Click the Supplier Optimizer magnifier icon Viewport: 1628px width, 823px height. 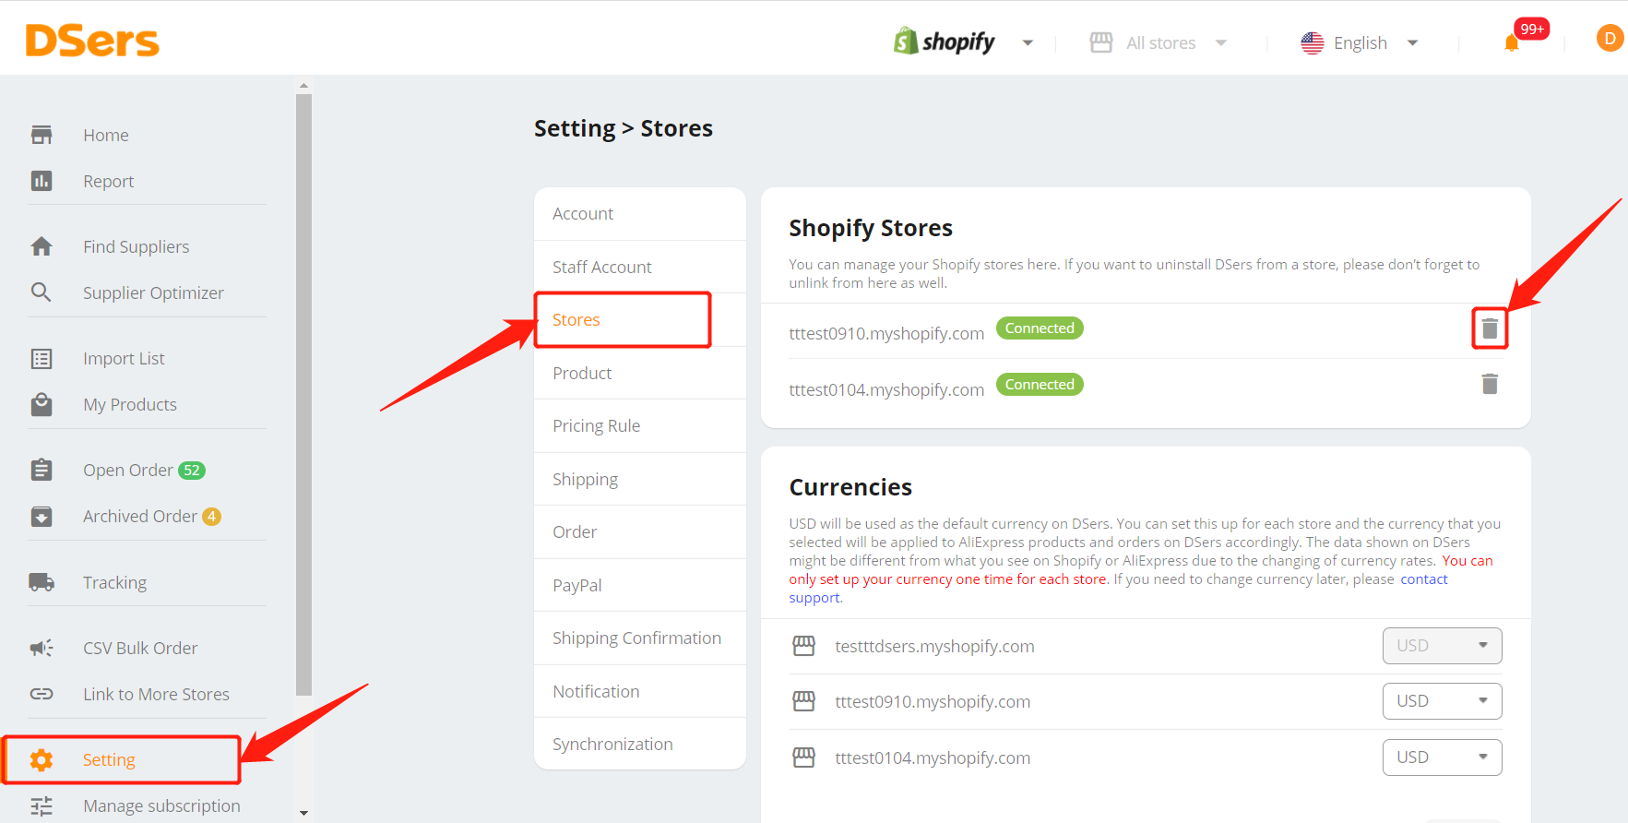42,292
